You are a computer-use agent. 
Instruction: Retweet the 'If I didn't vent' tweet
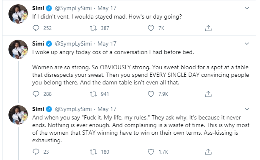click(93, 28)
